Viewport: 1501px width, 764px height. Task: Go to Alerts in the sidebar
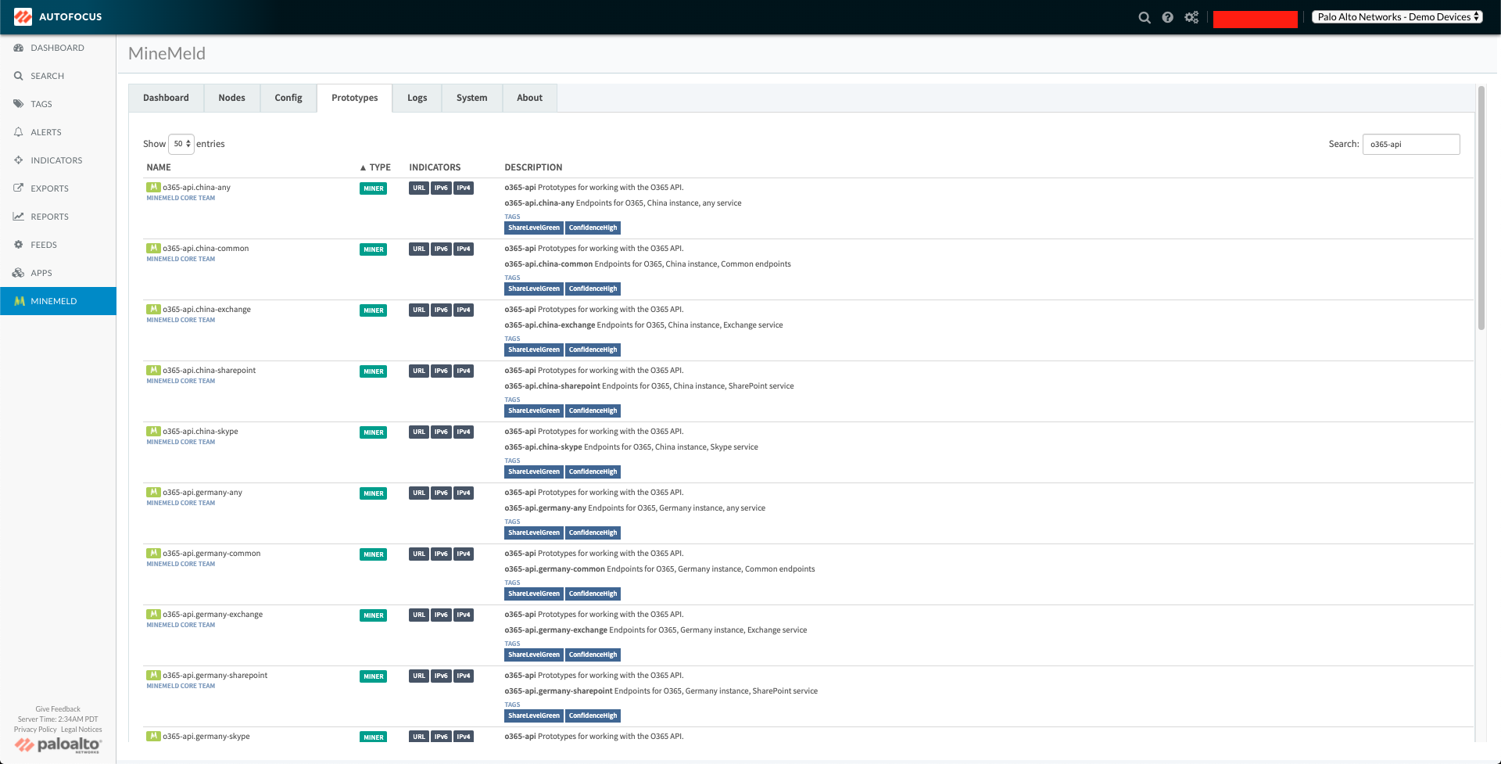tap(45, 132)
